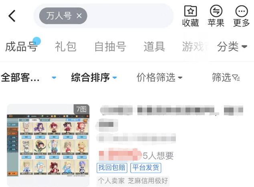
Task: Expand the 综合排序 sorting dropdown
Action: [x=94, y=77]
